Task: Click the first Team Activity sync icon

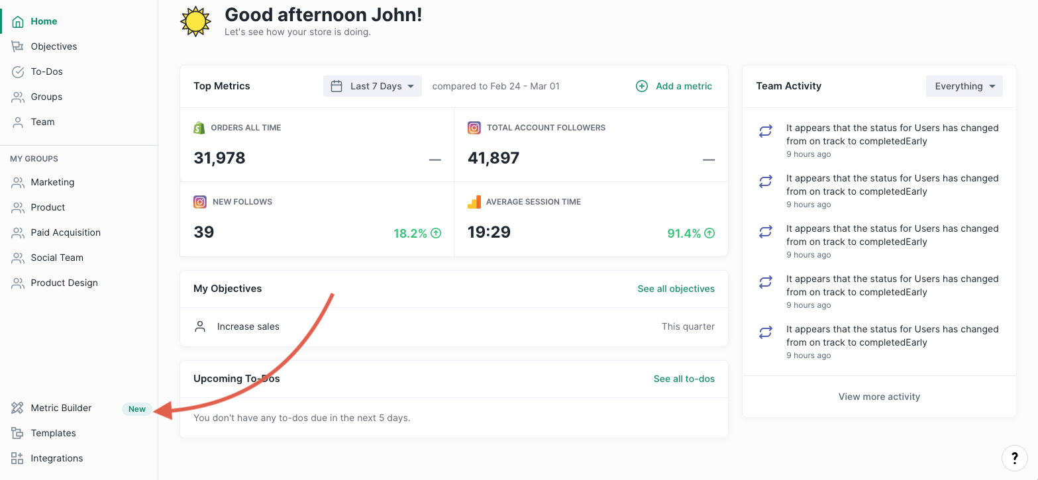Action: (x=766, y=132)
